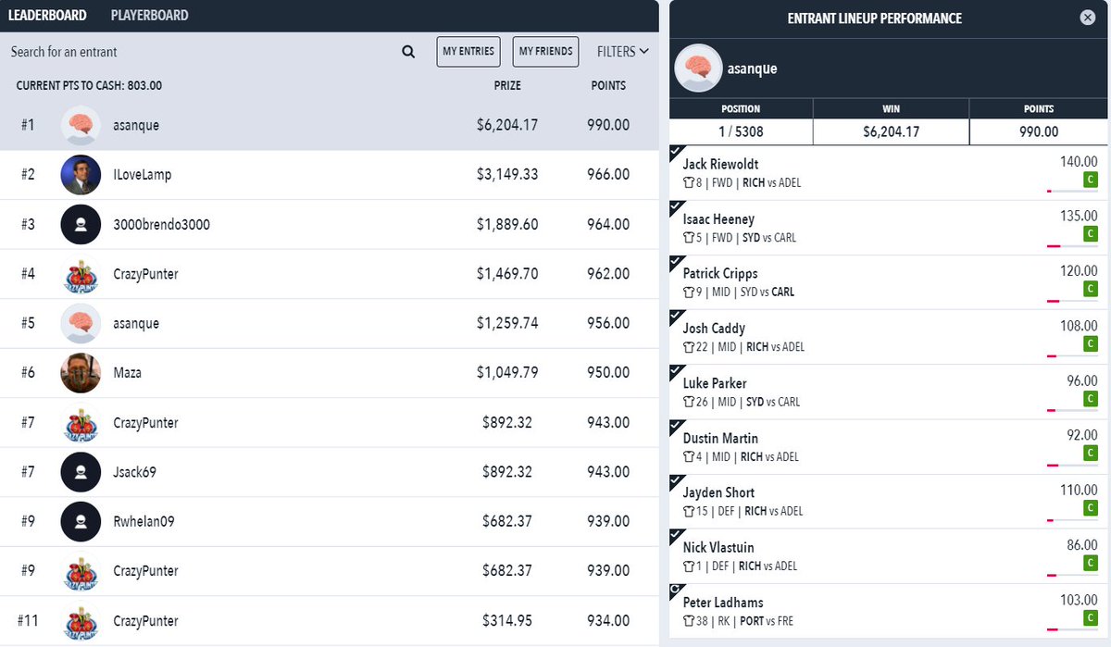Click Dustin Martin player name
The height and width of the screenshot is (647, 1111).
click(x=720, y=438)
